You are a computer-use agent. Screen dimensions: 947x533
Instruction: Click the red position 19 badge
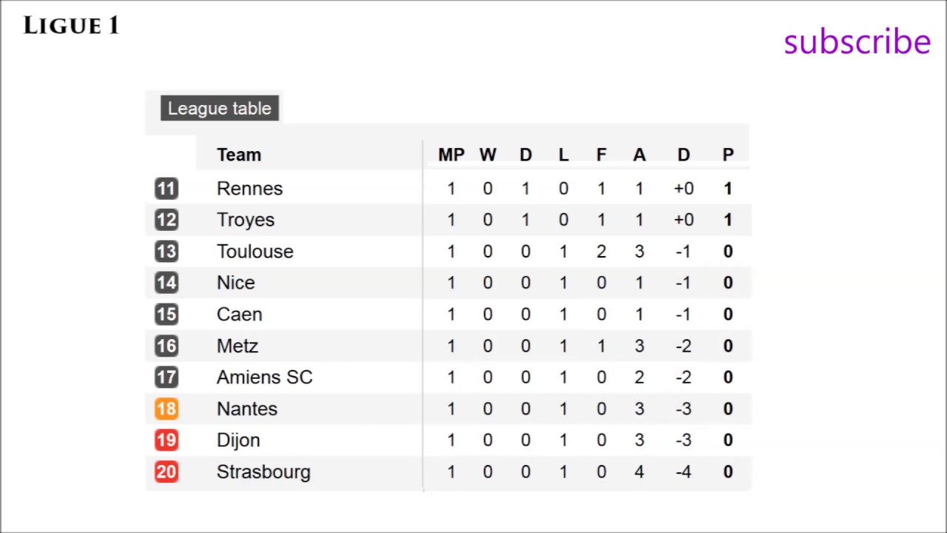coord(166,440)
